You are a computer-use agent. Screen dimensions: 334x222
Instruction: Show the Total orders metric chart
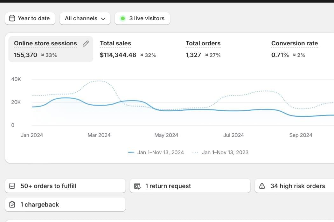click(x=203, y=43)
